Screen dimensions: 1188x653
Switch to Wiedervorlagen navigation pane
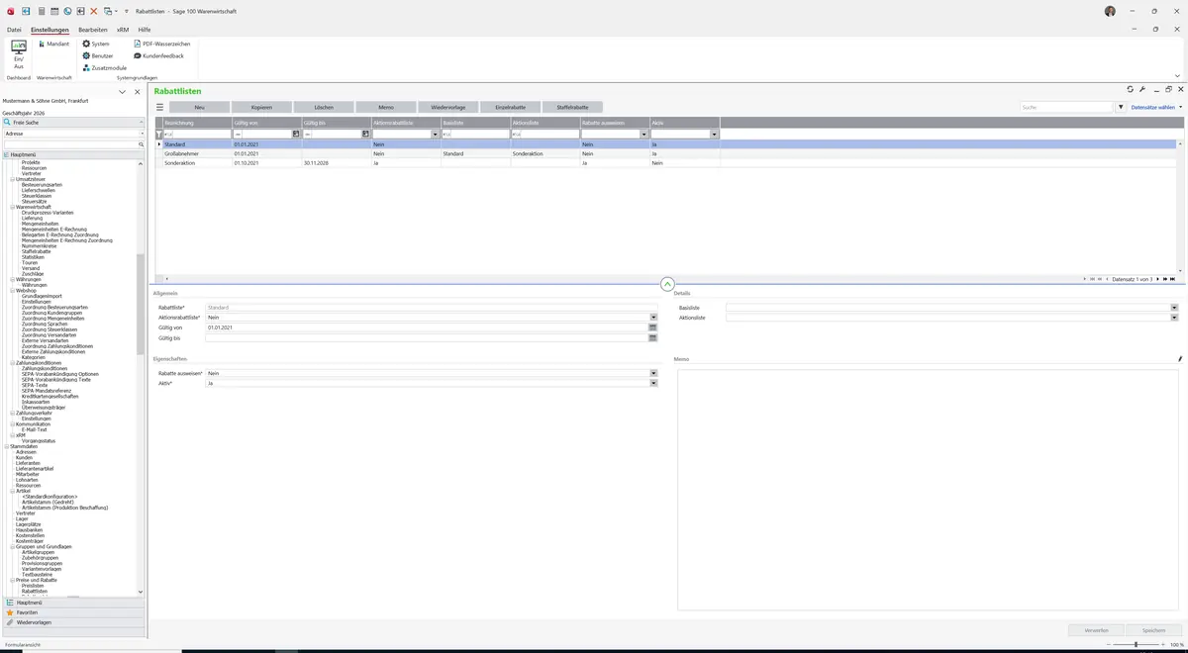[x=73, y=622]
